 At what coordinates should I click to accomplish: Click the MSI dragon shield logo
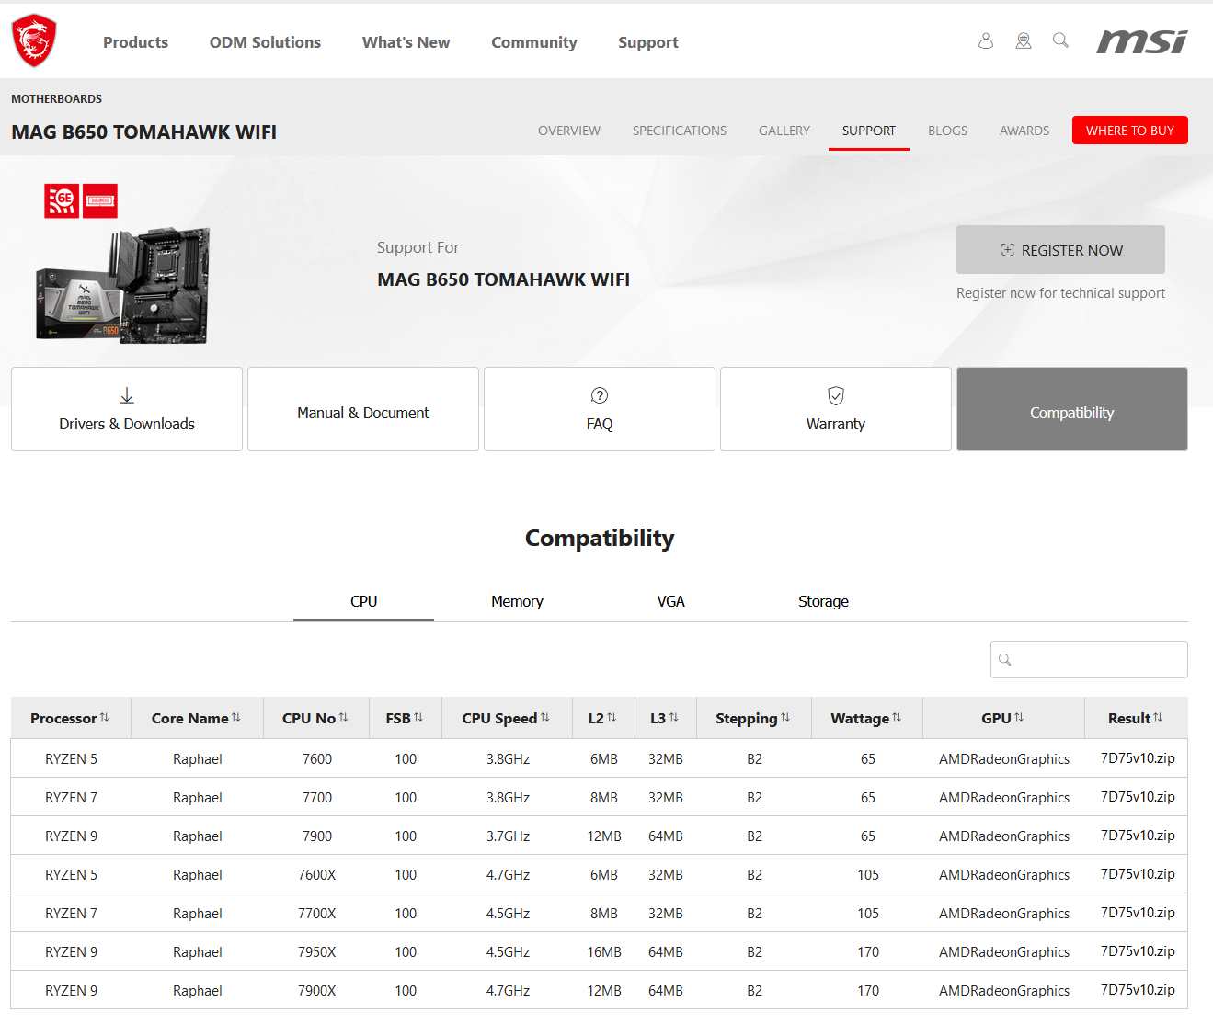coord(34,41)
